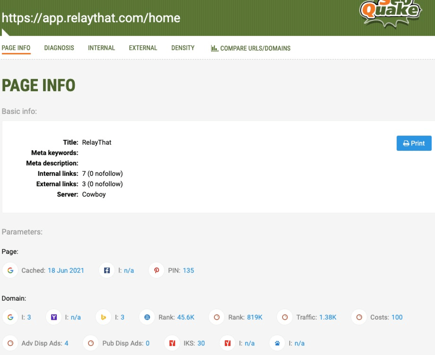Click the Google index icon under Domain
Screen dimensions: 435x355
tap(9, 317)
